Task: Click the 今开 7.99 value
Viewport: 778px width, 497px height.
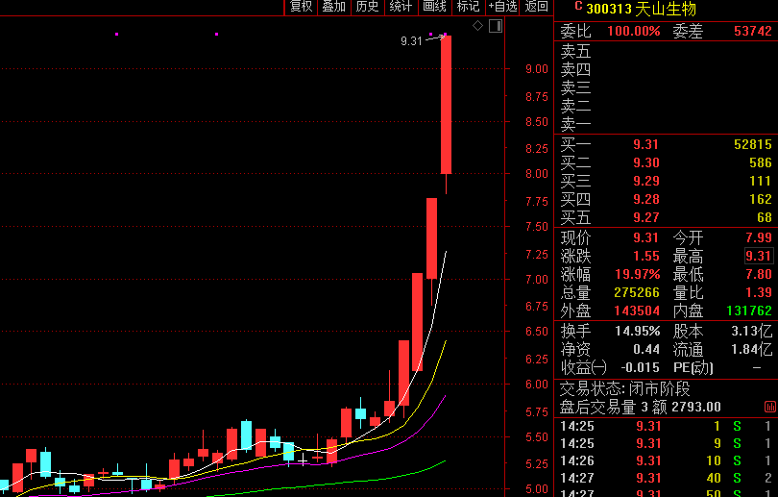Action: tap(759, 237)
